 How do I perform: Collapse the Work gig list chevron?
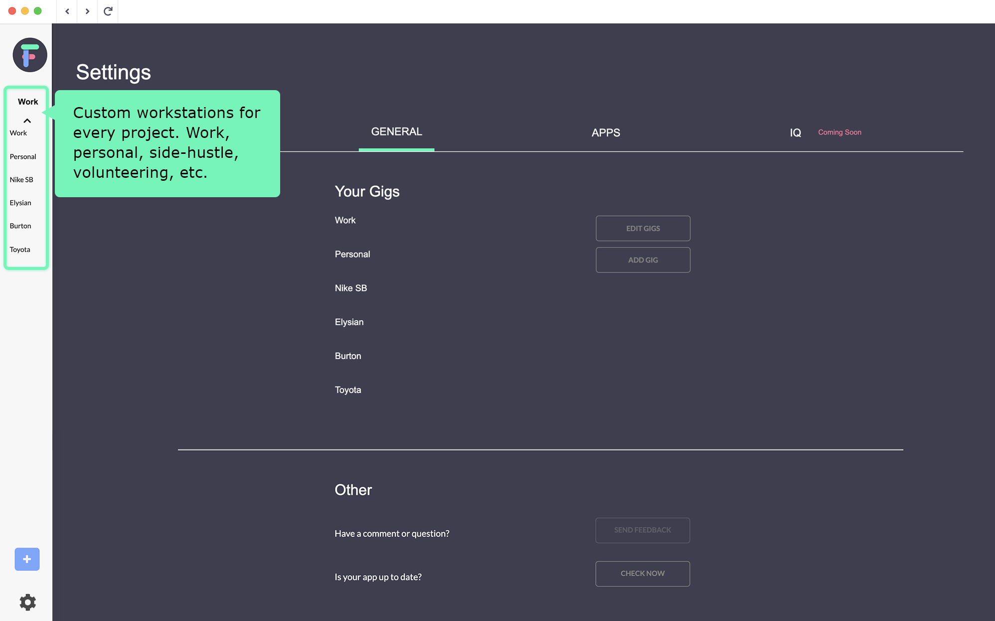27,121
